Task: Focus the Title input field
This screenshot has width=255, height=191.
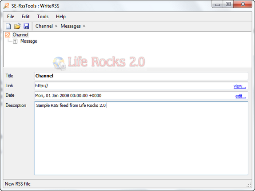Action: 141,76
